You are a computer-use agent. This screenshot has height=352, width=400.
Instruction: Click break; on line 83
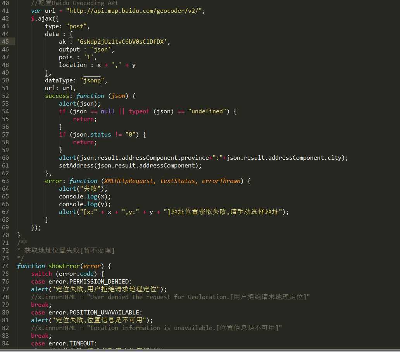point(41,336)
